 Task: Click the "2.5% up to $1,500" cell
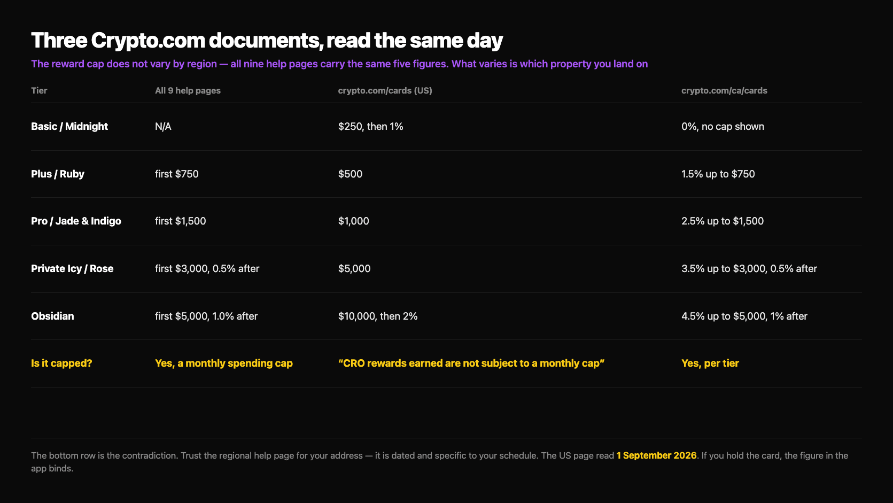click(x=723, y=221)
